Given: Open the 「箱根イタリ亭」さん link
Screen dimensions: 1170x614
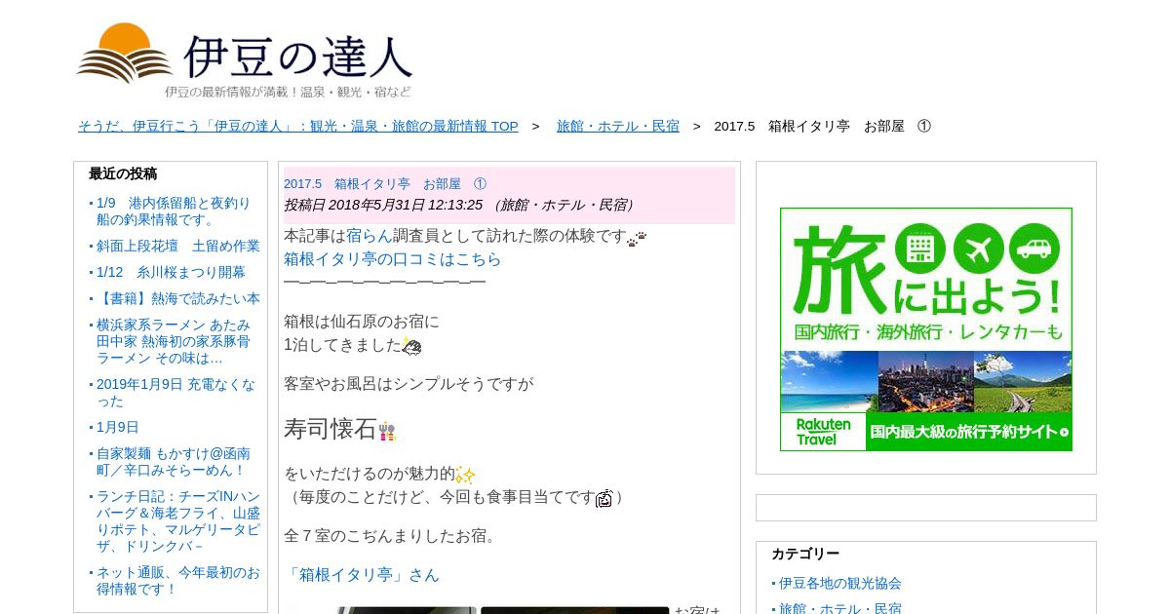Looking at the screenshot, I should [x=362, y=575].
